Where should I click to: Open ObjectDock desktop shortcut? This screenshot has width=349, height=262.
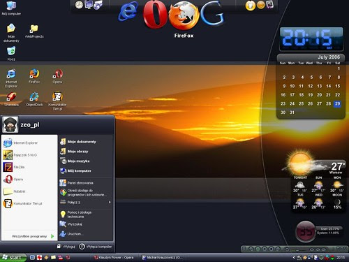coord(34,99)
